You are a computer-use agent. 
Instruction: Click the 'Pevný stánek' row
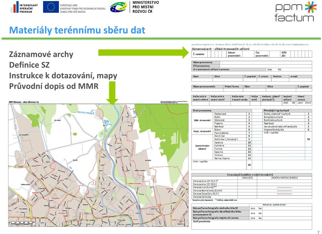pos(232,133)
